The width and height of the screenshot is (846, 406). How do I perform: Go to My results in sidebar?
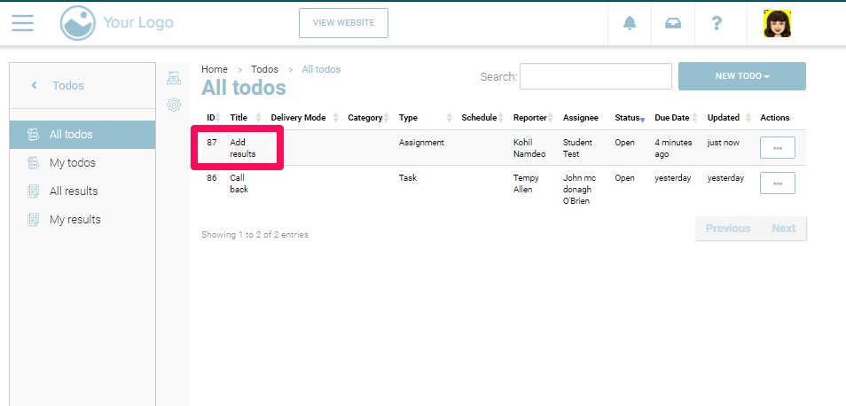(74, 220)
